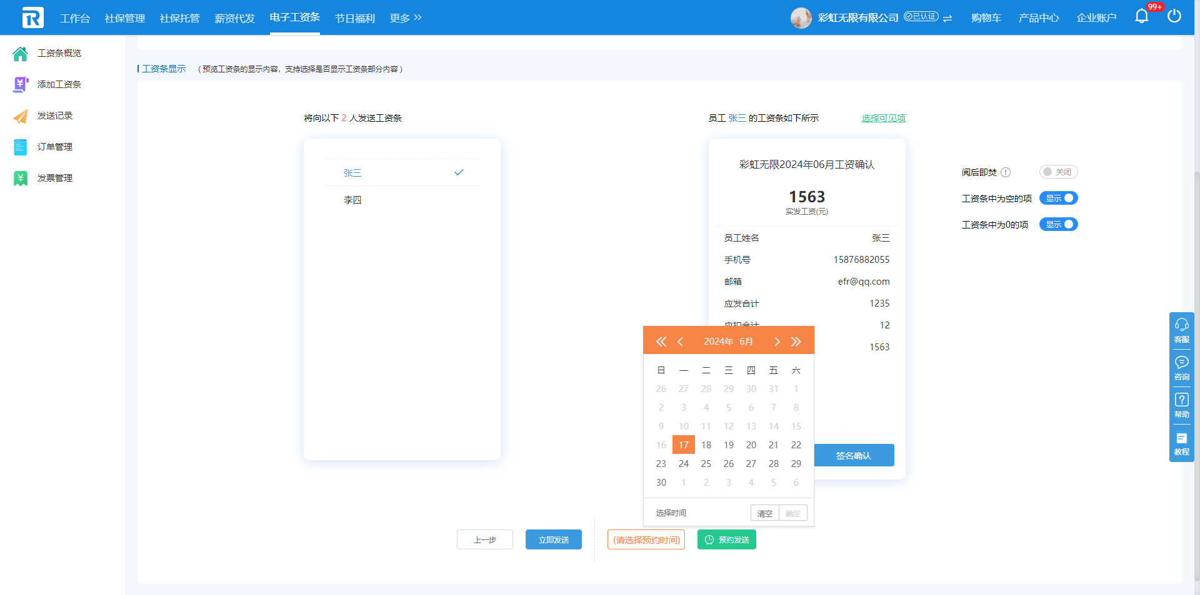Expand the 更多 navigation menu
This screenshot has height=595, width=1200.
405,18
